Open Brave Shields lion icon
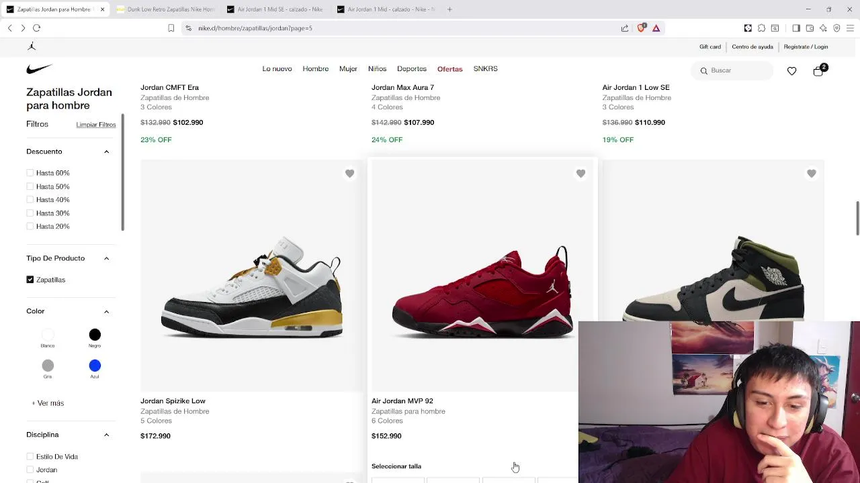Viewport: 860px width, 483px height. [x=641, y=28]
